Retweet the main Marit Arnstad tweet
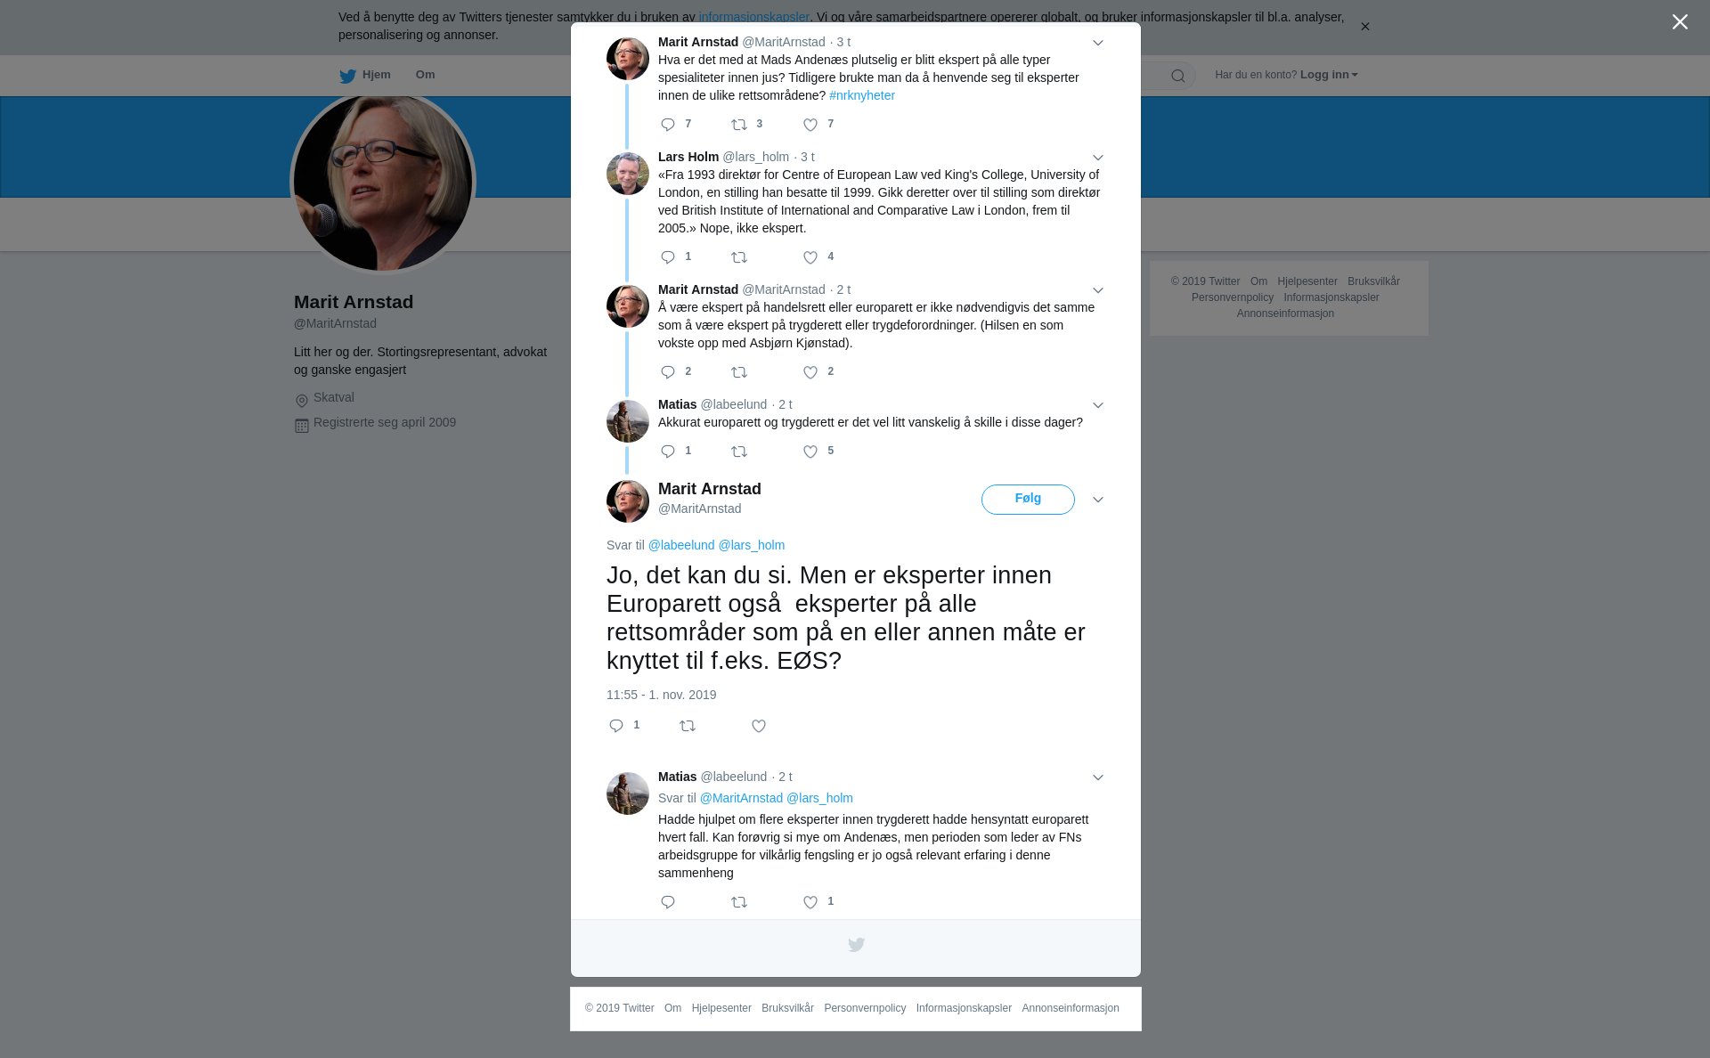 click(x=688, y=727)
